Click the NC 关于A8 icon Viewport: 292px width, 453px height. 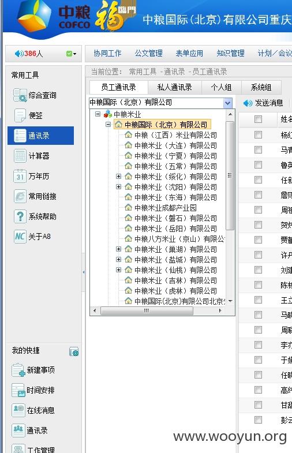click(20, 237)
